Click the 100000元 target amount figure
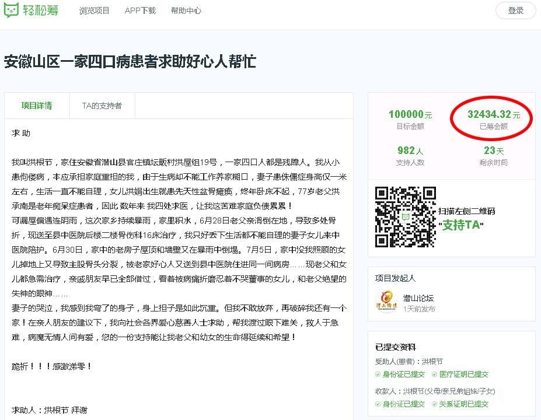The width and height of the screenshot is (541, 420). coord(410,114)
